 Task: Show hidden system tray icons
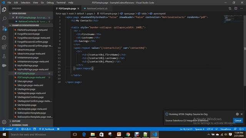(x=208, y=135)
